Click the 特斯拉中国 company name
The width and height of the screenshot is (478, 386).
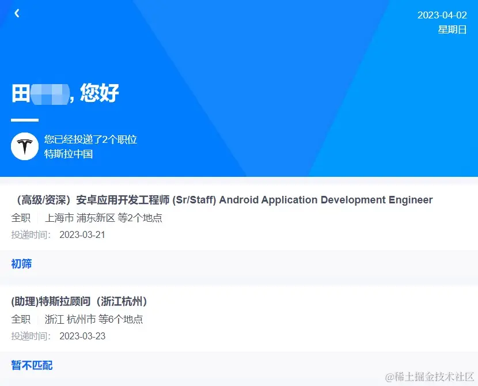(69, 154)
